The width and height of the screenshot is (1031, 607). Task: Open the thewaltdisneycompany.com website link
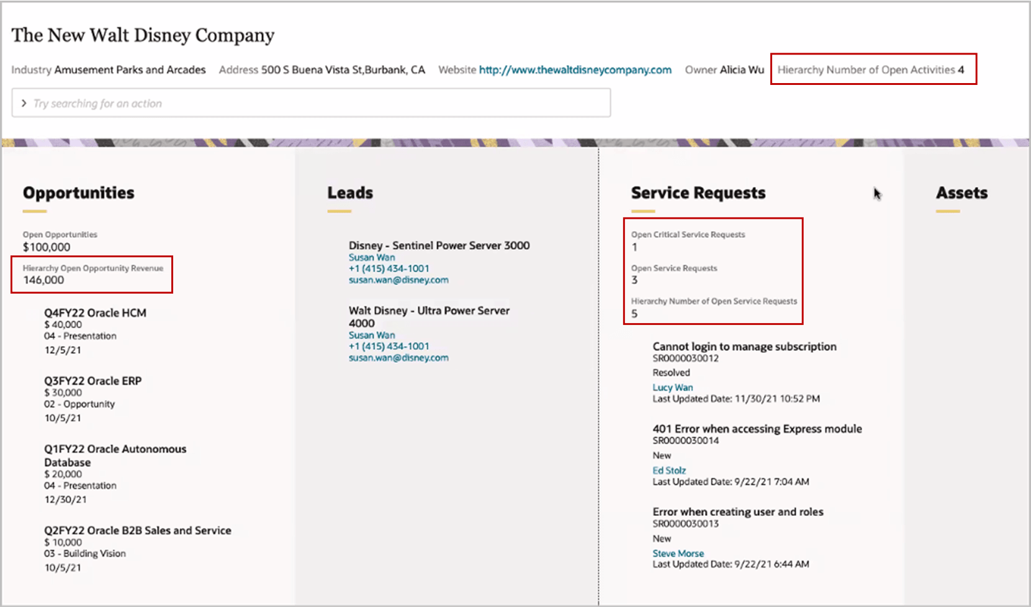point(575,70)
